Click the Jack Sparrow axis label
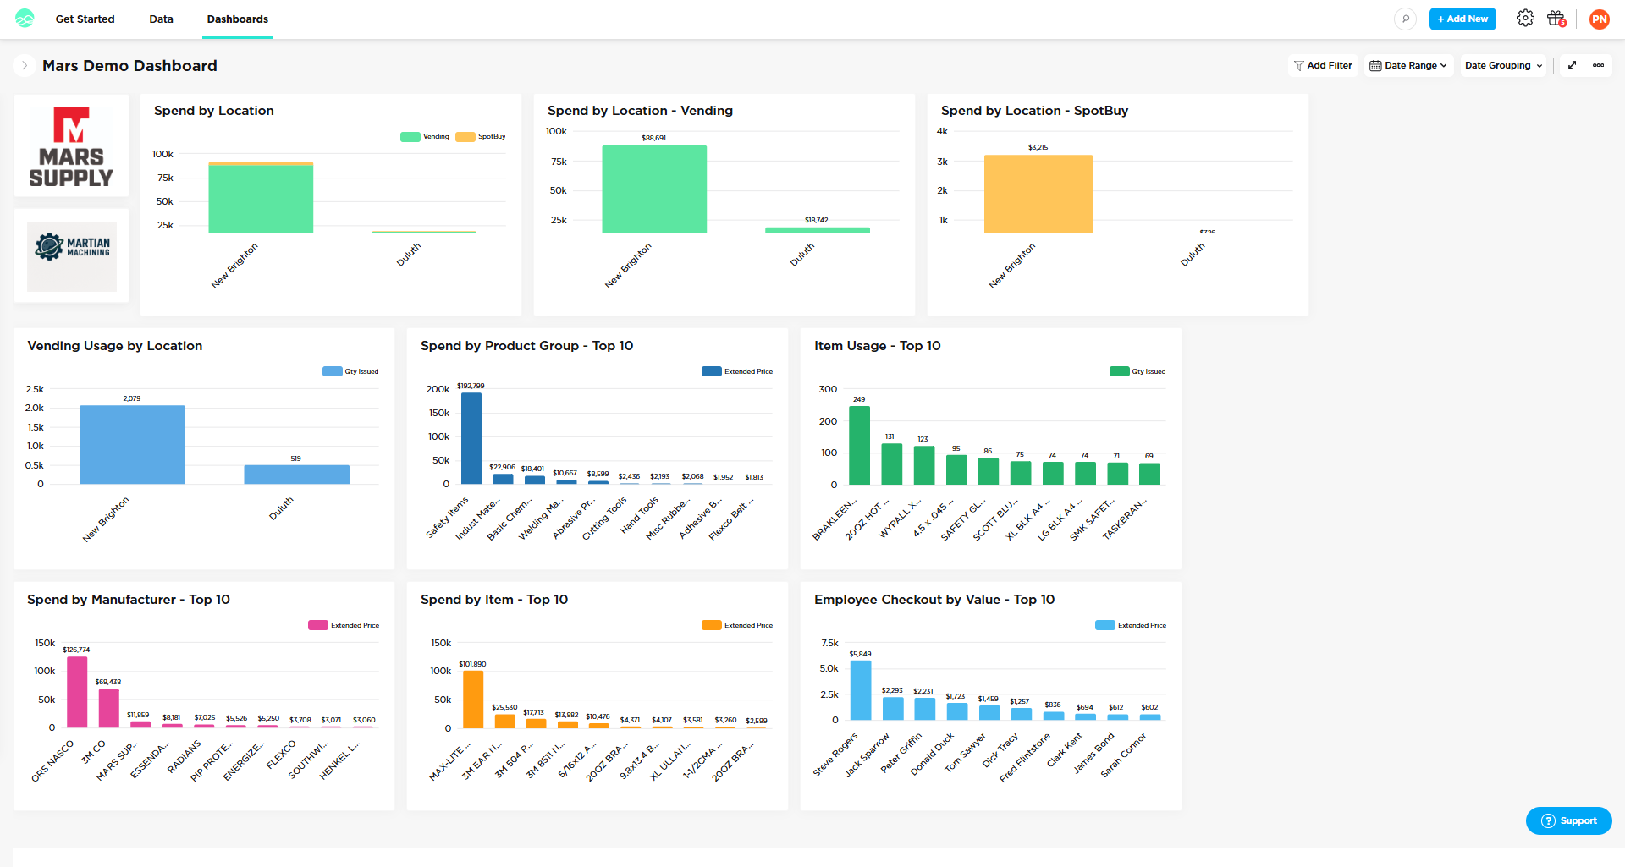The height and width of the screenshot is (867, 1625). pos(868,755)
